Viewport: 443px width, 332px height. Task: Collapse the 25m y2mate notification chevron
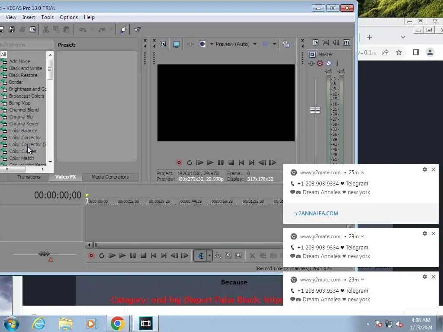coord(363,172)
